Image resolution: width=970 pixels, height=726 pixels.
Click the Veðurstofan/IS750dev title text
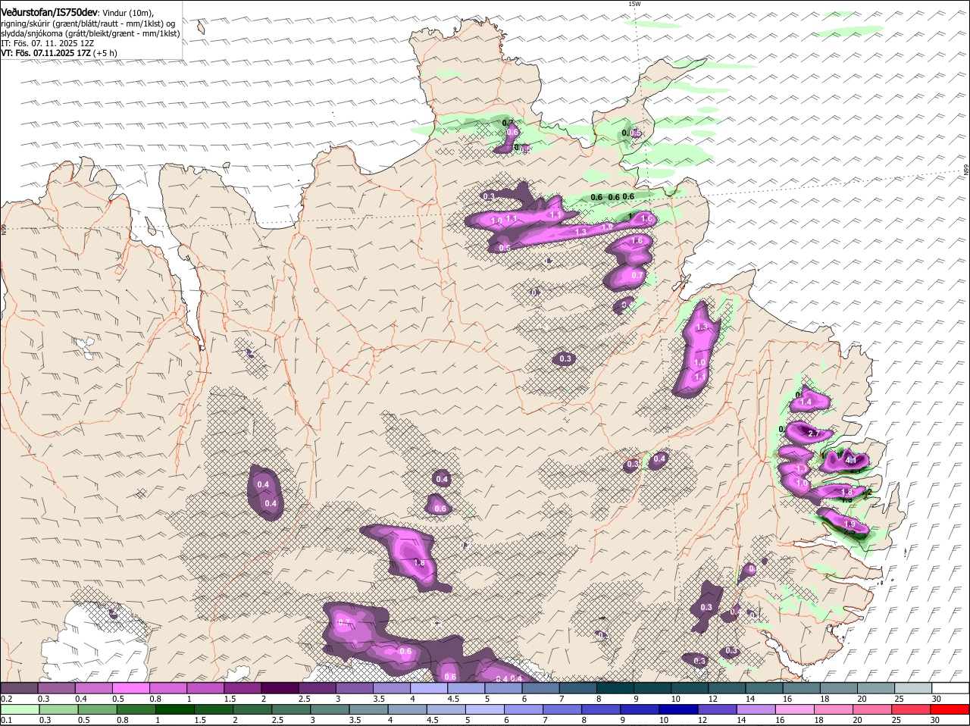pyautogui.click(x=49, y=11)
